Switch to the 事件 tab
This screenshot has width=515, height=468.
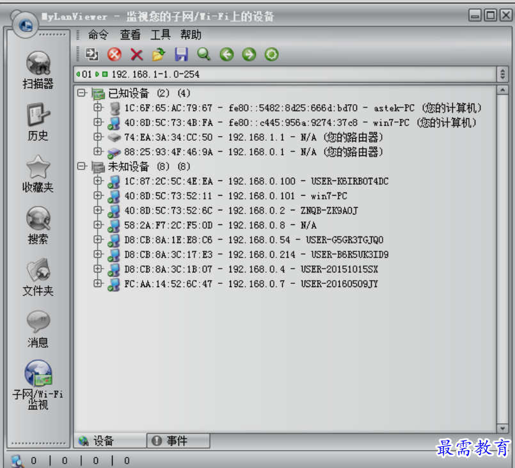pos(173,441)
